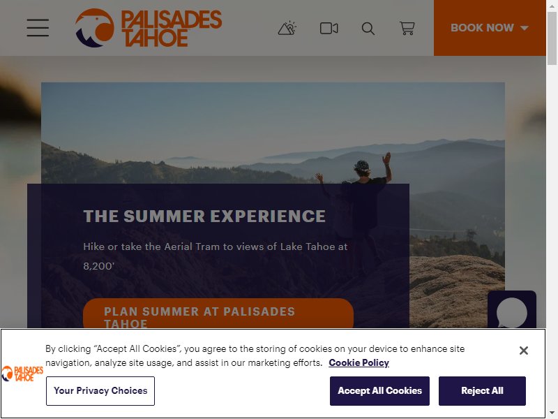Click the scrollbar down arrow
This screenshot has width=558, height=419.
click(552, 413)
